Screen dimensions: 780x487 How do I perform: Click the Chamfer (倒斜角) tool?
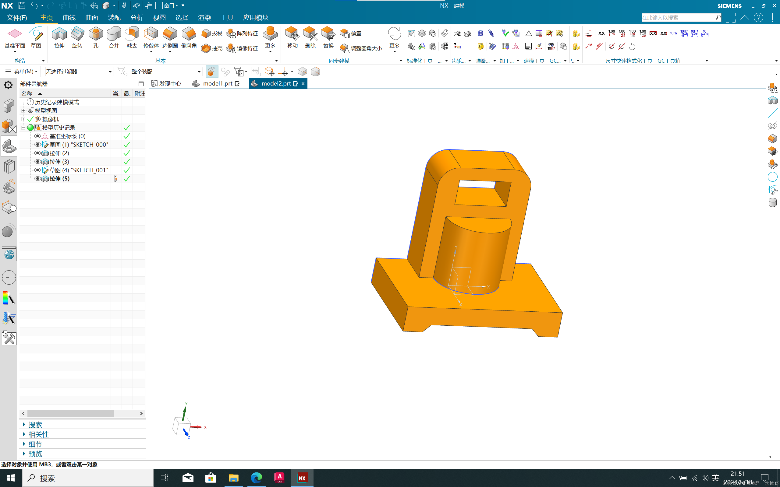click(189, 38)
